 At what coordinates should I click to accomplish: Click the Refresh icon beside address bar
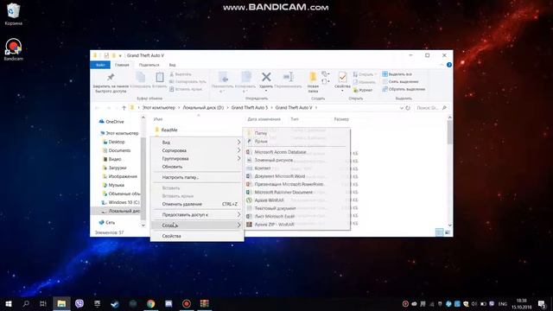408,108
